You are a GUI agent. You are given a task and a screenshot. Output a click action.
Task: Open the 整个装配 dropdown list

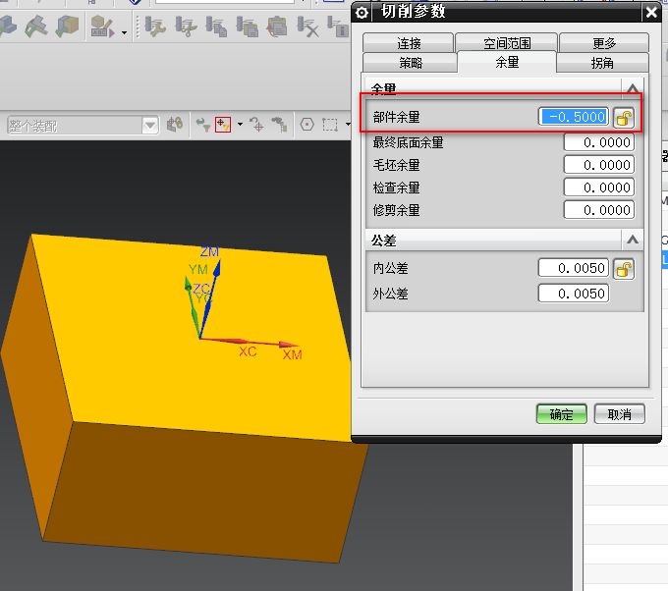click(x=149, y=125)
